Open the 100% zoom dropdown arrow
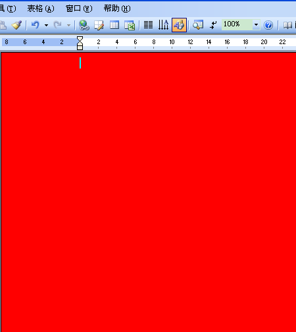 coord(256,25)
